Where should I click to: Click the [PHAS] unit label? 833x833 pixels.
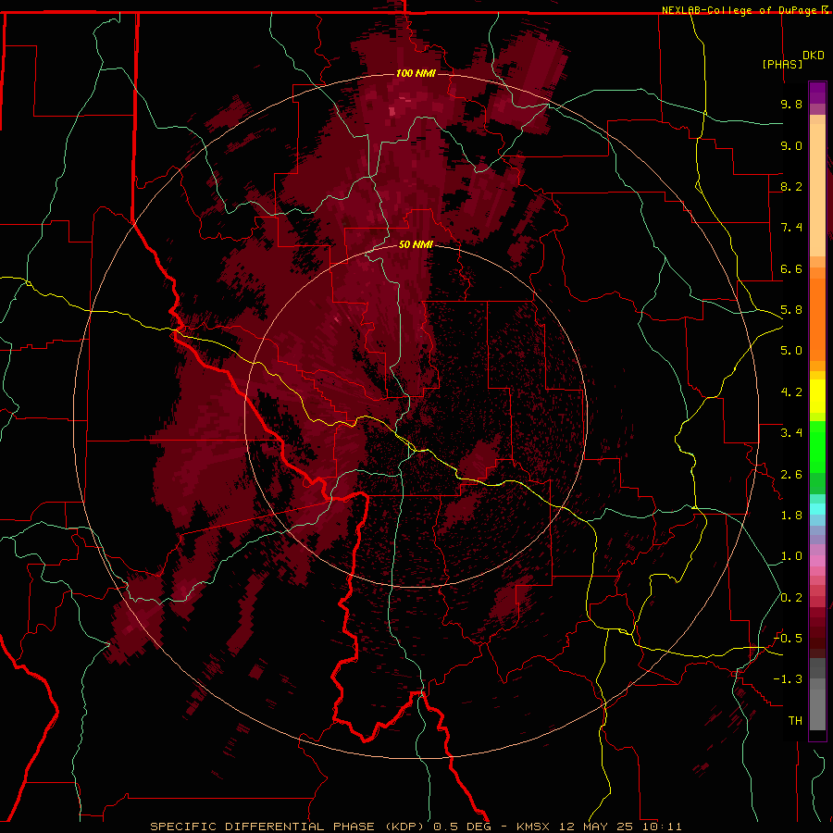[782, 64]
